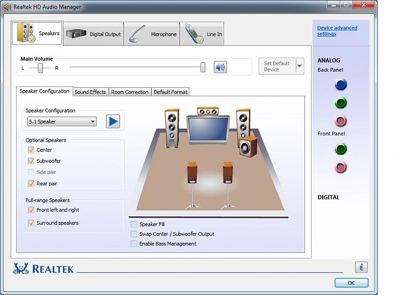This screenshot has height=295, width=400.
Task: Open the information button near OK
Action: pyautogui.click(x=361, y=267)
